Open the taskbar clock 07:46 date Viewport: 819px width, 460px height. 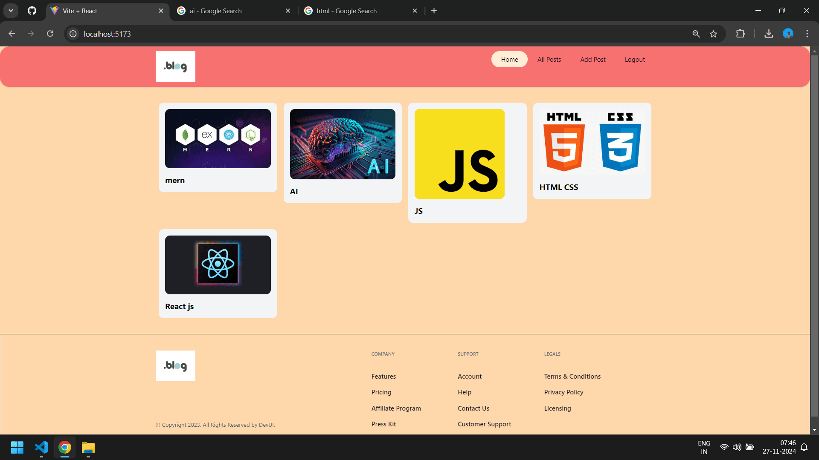[779, 447]
